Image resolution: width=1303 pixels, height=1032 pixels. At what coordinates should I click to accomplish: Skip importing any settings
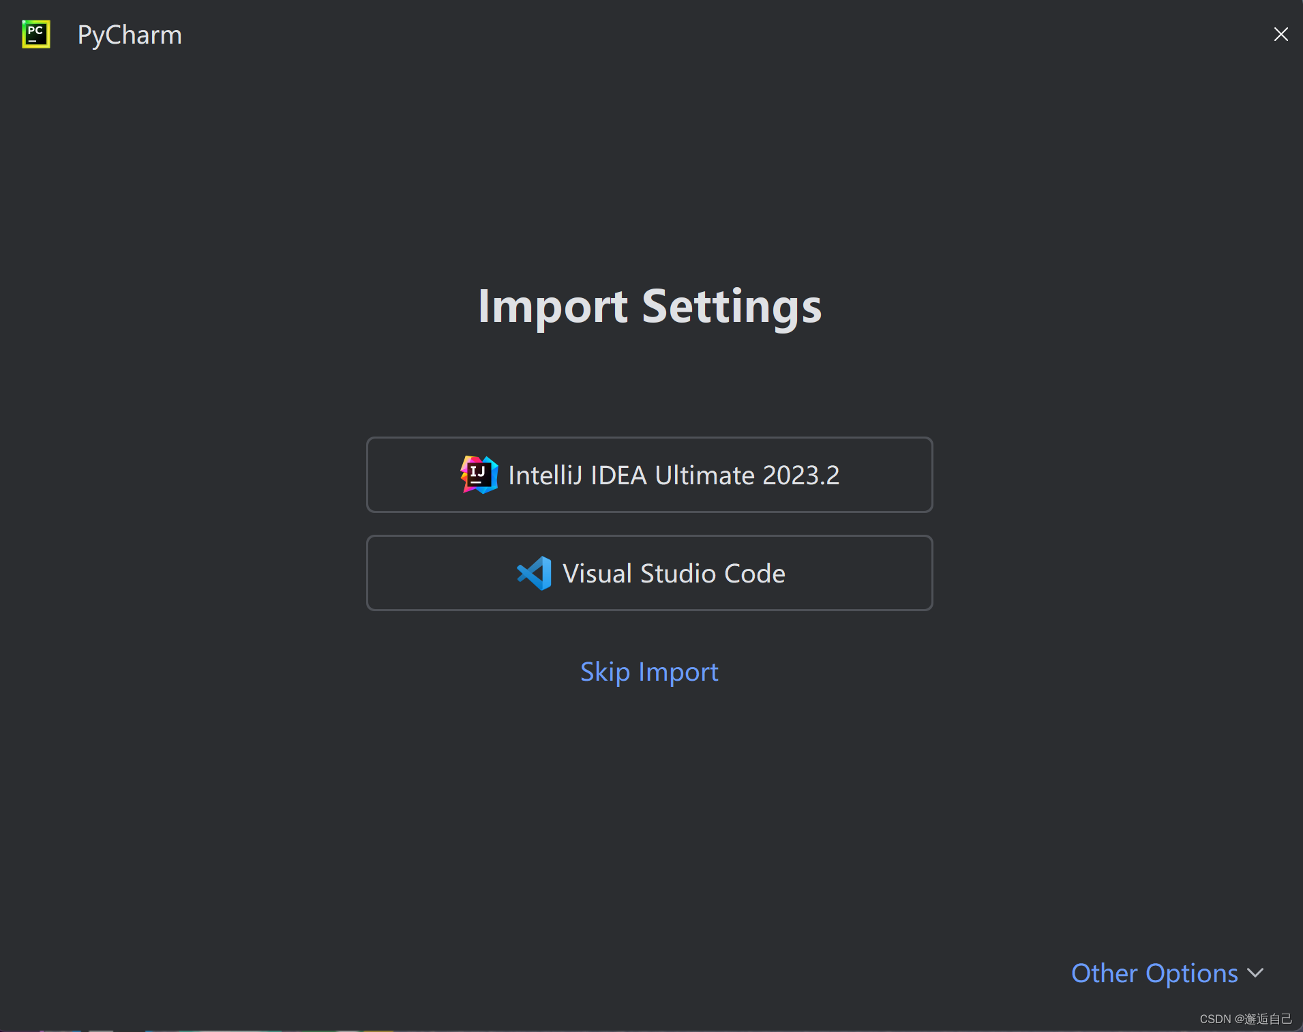tap(648, 671)
